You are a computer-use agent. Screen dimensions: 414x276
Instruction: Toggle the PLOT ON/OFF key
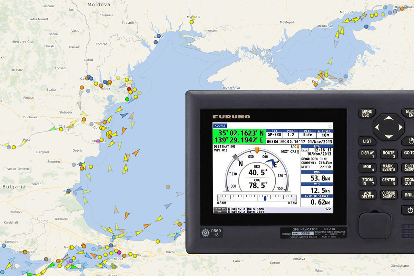408,168
